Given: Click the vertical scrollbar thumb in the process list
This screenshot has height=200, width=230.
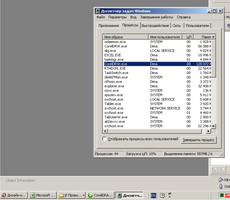Looking at the screenshot, I should point(213,58).
